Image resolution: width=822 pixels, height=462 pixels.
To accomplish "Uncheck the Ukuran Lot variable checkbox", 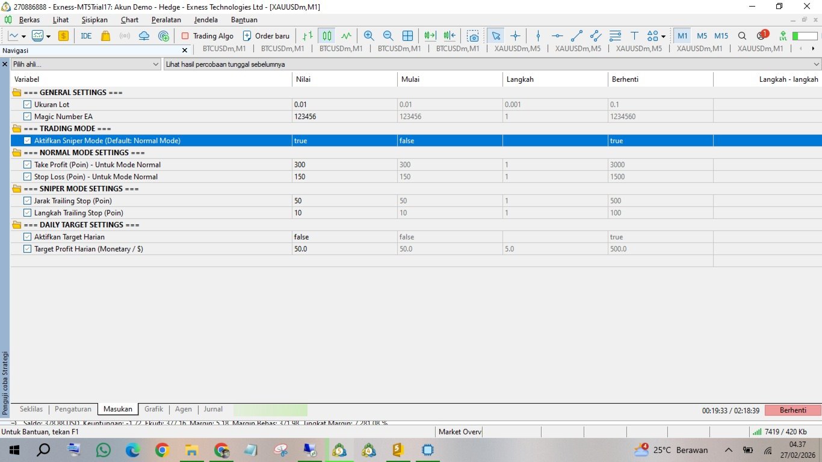I will 27,105.
